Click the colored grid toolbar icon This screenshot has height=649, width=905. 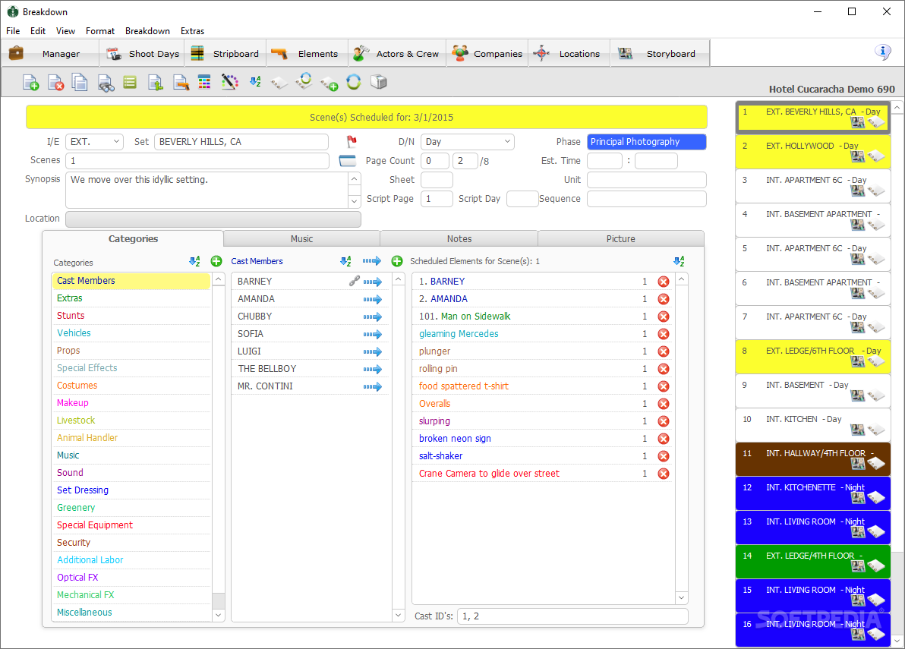coord(204,82)
